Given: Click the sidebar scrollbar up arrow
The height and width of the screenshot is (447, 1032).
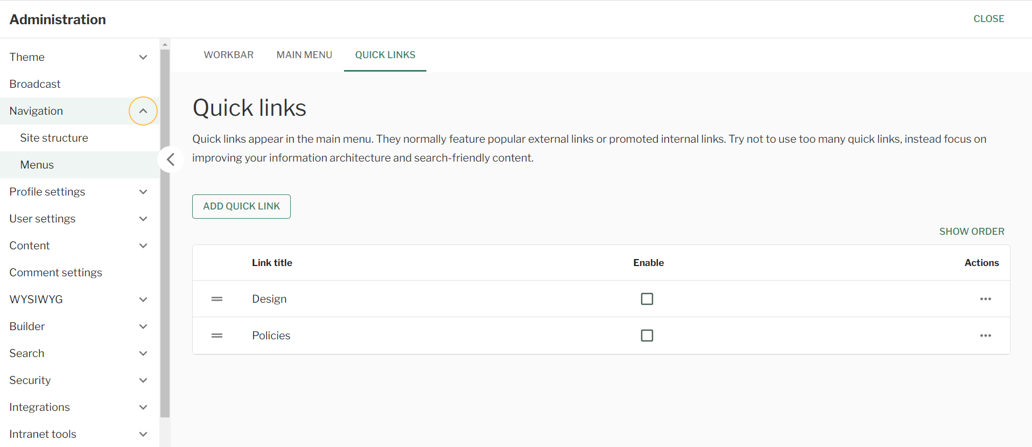Looking at the screenshot, I should click(165, 44).
